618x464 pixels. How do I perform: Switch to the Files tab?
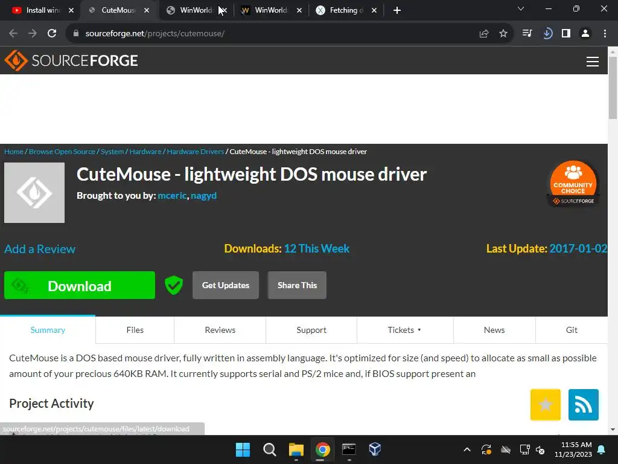pyautogui.click(x=135, y=330)
